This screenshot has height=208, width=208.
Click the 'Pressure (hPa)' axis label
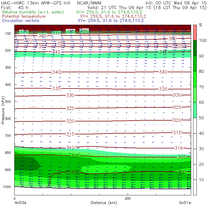3,110
